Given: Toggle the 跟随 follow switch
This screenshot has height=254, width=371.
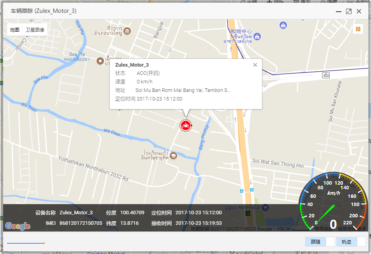Looking at the screenshot, I should pos(320,242).
